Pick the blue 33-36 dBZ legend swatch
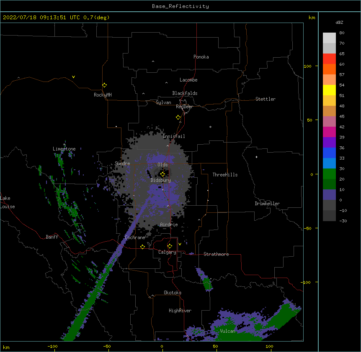 point(329,153)
